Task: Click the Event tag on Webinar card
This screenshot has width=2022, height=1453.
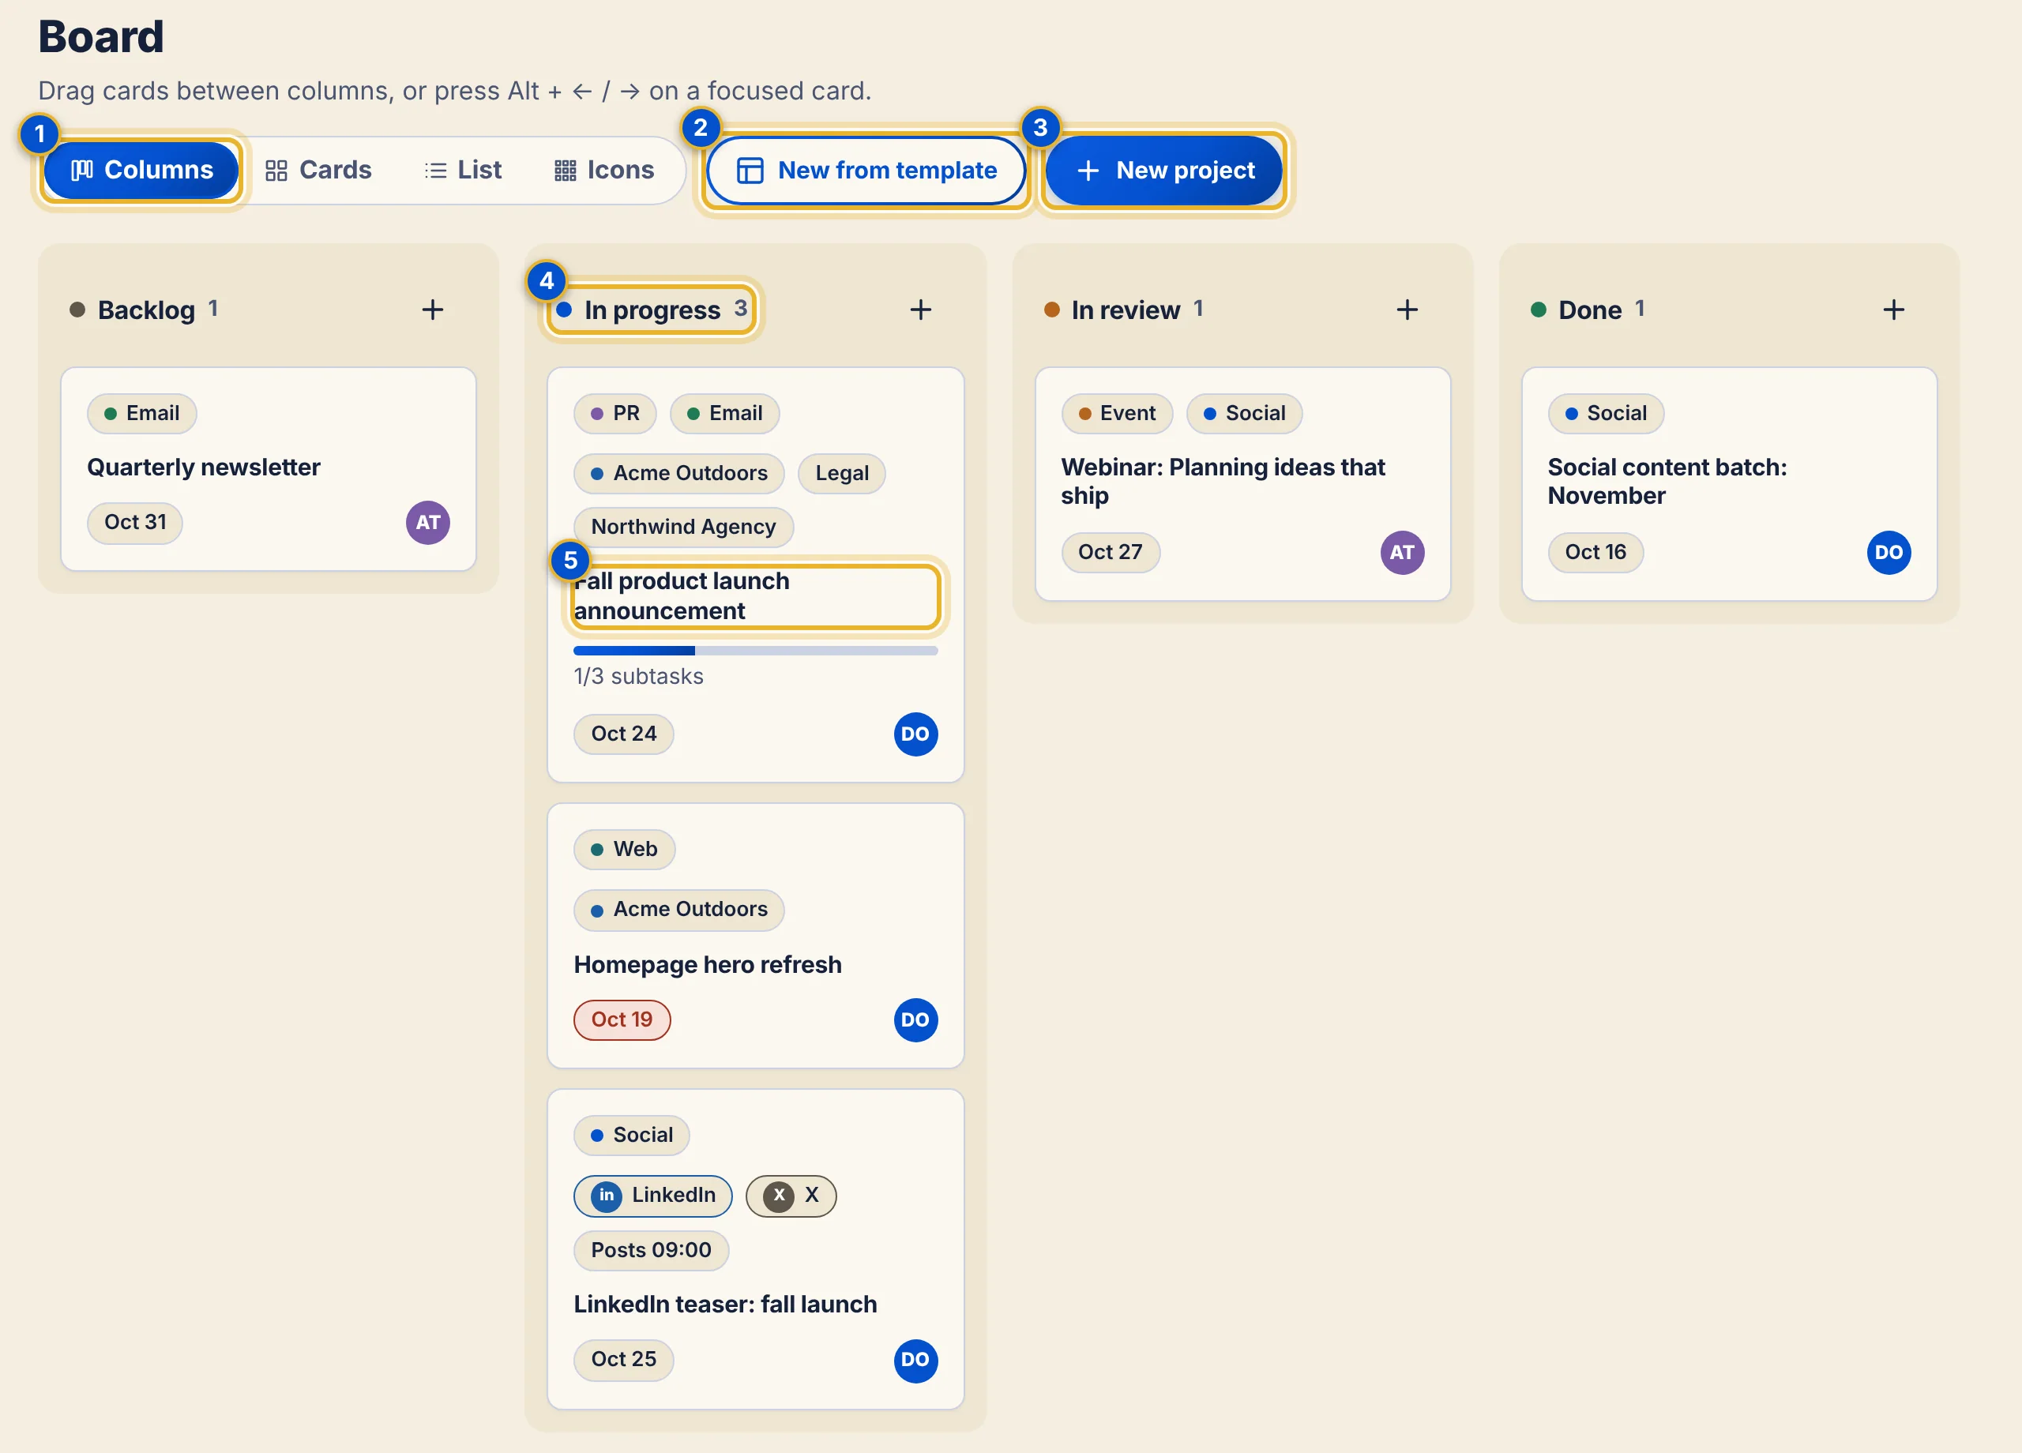Action: click(x=1117, y=414)
